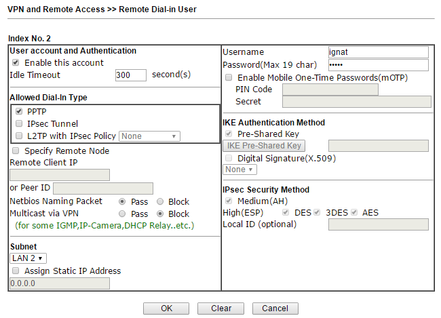
Task: Uncheck the PPTP dial-in type
Action: click(x=19, y=111)
